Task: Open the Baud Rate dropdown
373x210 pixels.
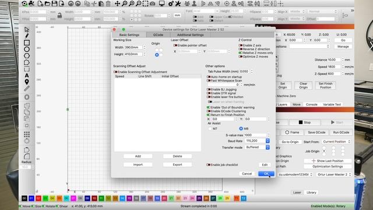Action: 257,141
